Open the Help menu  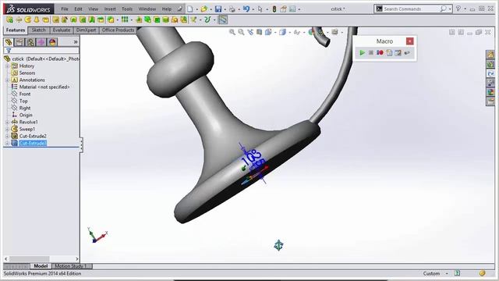(166, 9)
